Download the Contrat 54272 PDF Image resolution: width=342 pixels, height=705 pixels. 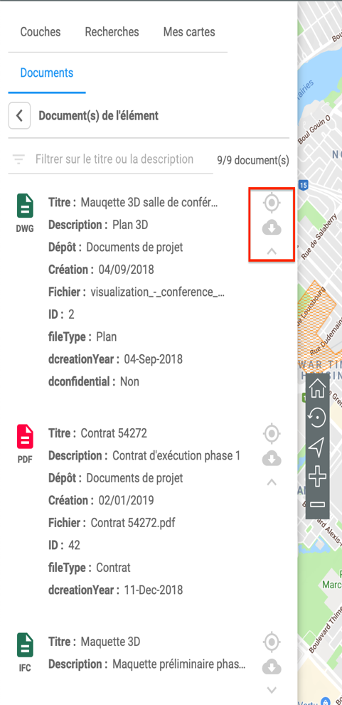272,459
